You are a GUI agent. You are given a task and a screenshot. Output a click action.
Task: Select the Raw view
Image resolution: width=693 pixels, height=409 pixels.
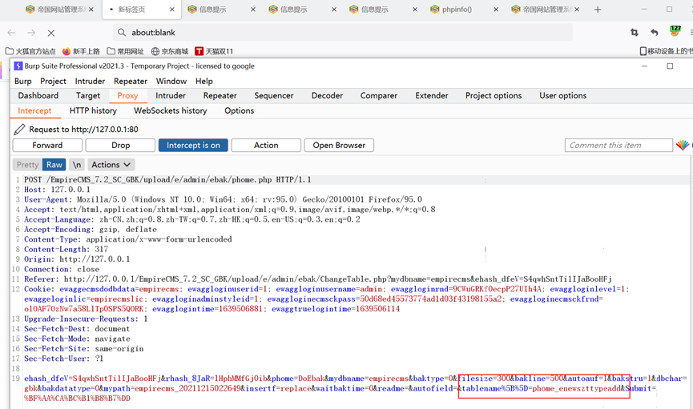coord(54,165)
